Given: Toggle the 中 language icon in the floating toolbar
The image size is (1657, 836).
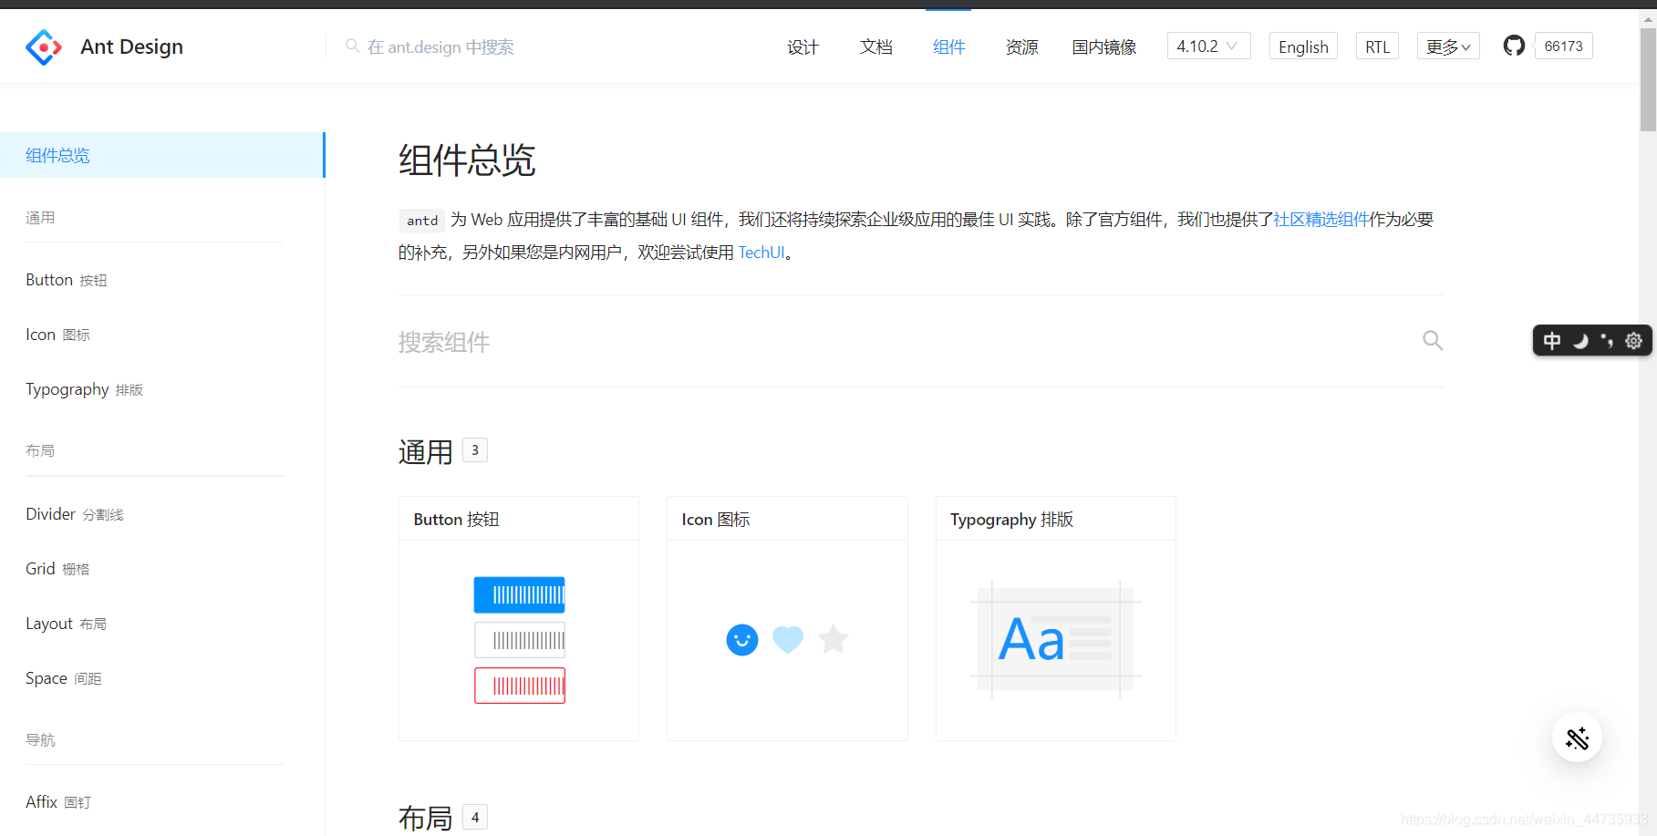Looking at the screenshot, I should point(1552,341).
